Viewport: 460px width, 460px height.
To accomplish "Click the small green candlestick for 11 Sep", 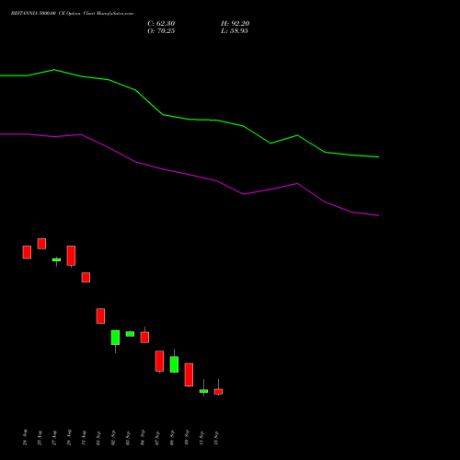I will [x=203, y=391].
